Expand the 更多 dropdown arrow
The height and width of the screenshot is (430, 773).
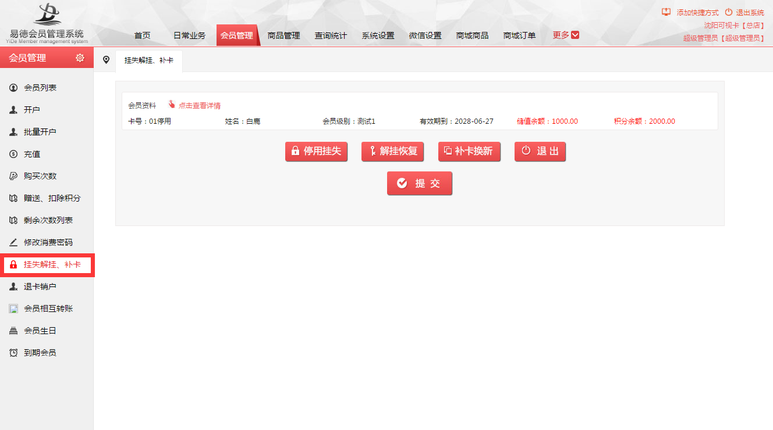click(575, 35)
